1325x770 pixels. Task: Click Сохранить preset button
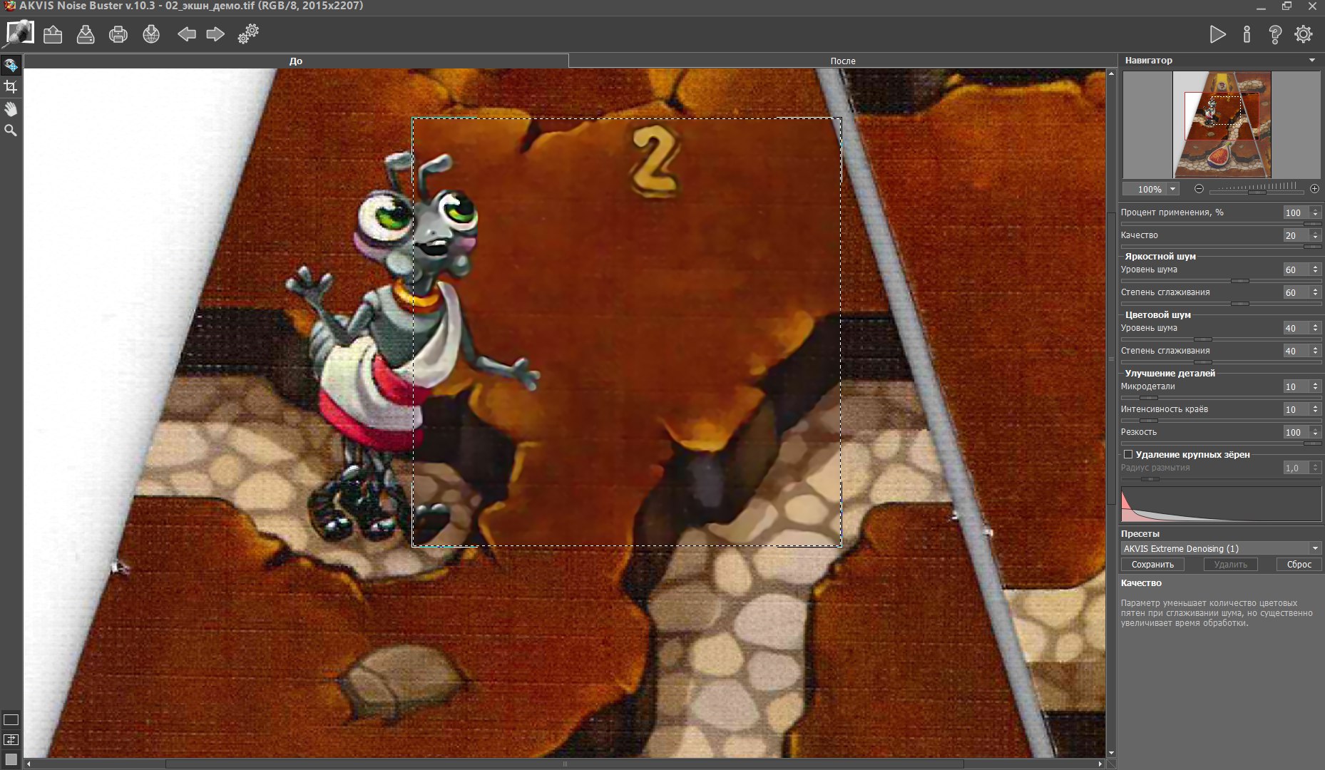pos(1152,565)
